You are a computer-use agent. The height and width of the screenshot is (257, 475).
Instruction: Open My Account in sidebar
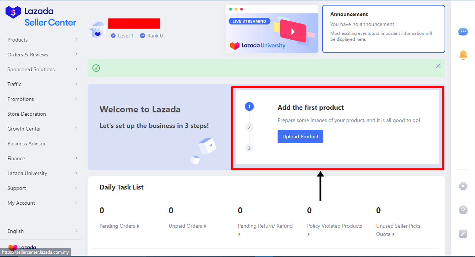click(21, 203)
